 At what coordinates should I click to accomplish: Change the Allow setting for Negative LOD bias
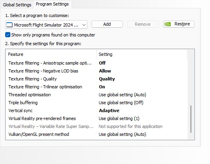105,71
